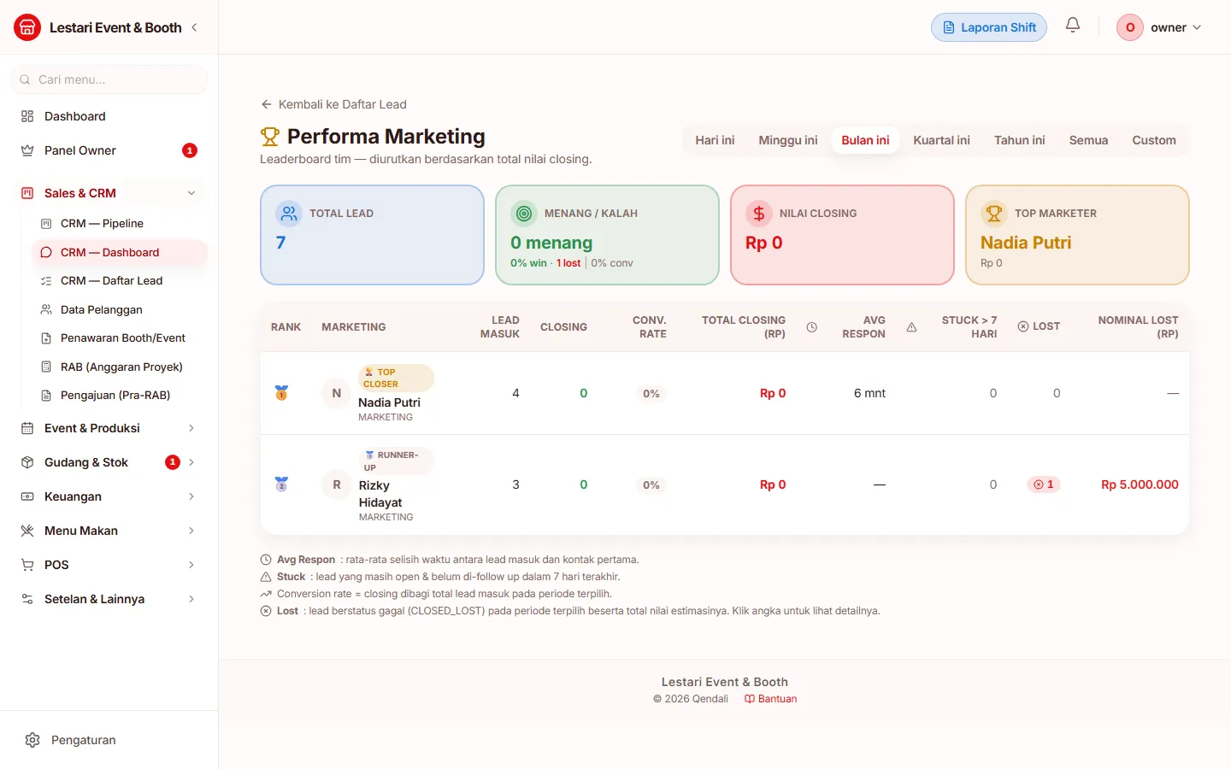Open the Pengaturan settings gear

[x=32, y=740]
